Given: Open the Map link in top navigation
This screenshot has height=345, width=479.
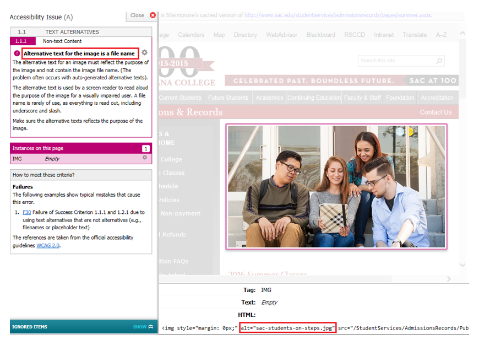Looking at the screenshot, I should coord(219,35).
